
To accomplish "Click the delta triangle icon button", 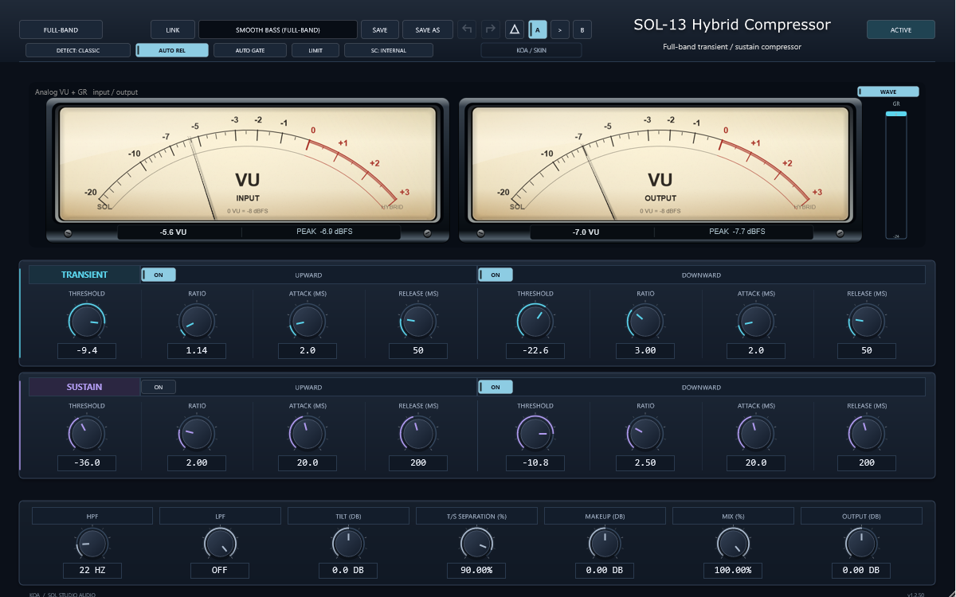I will [515, 29].
